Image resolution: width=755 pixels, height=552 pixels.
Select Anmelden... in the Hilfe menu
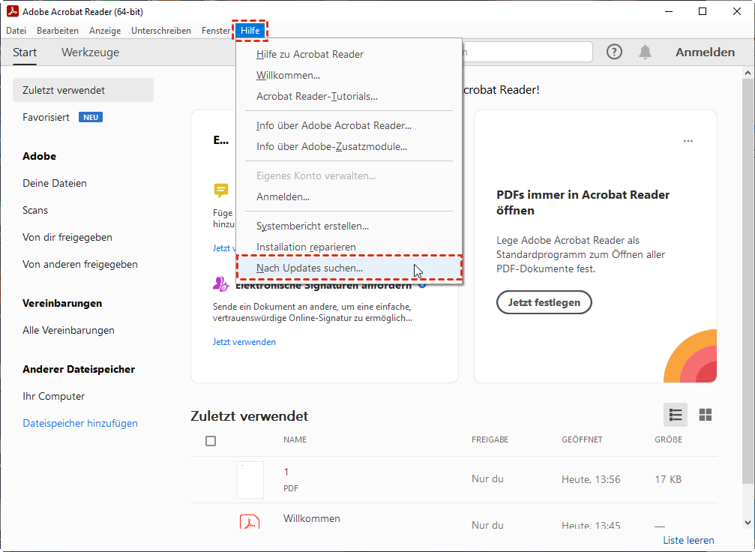pos(349,197)
